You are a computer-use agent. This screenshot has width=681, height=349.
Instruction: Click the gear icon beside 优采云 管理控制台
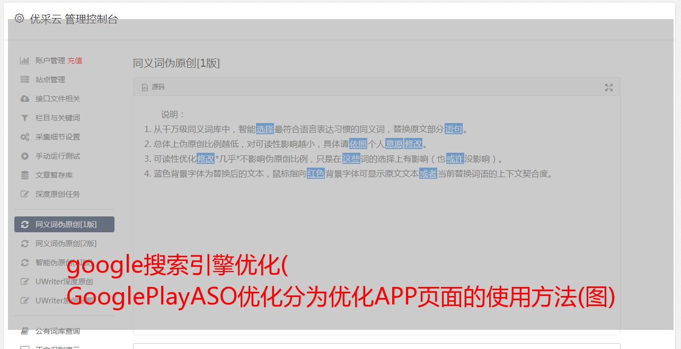20,19
